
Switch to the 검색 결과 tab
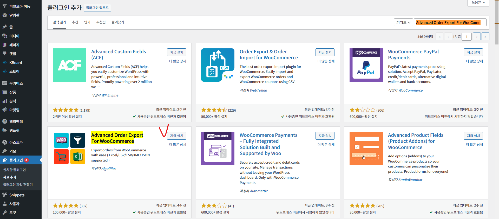tap(59, 22)
